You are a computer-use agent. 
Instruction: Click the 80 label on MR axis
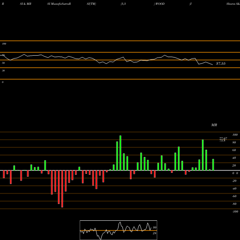(x=234, y=143)
